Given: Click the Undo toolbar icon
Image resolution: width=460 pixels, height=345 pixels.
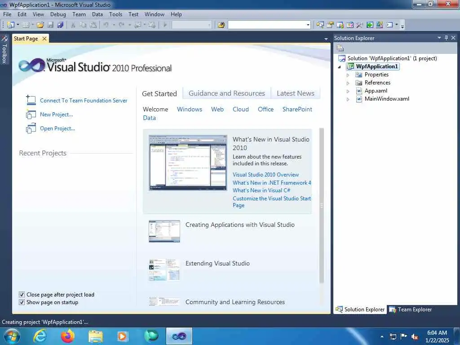Looking at the screenshot, I should click(x=106, y=25).
